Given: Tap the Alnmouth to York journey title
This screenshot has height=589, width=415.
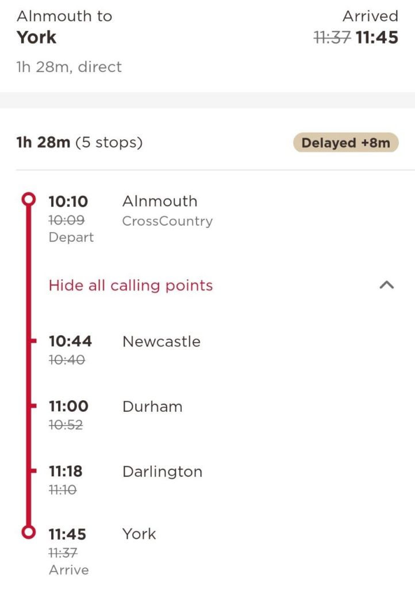Looking at the screenshot, I should pos(64,26).
